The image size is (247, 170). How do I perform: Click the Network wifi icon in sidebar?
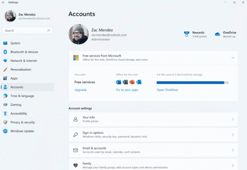coord(5,61)
